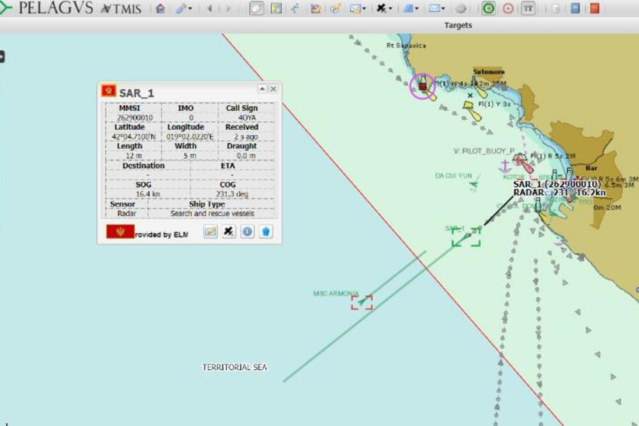Select the MSC ARMONIA vessel on map

(x=362, y=301)
